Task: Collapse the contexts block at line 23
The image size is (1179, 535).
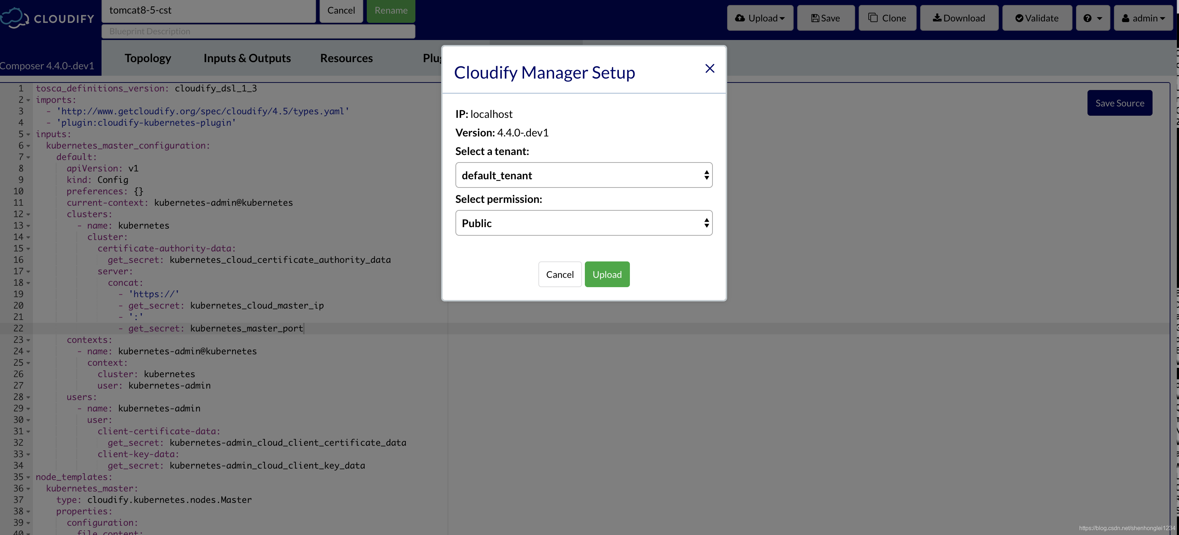Action: tap(28, 340)
